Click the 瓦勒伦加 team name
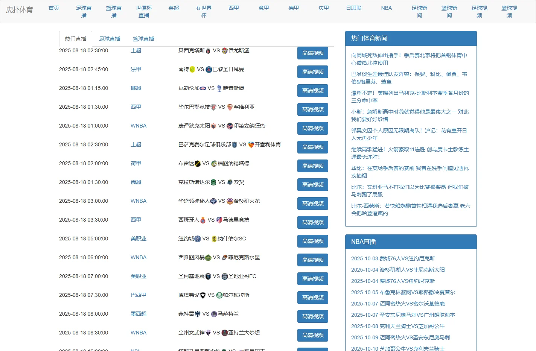This screenshot has width=536, height=351. [189, 88]
